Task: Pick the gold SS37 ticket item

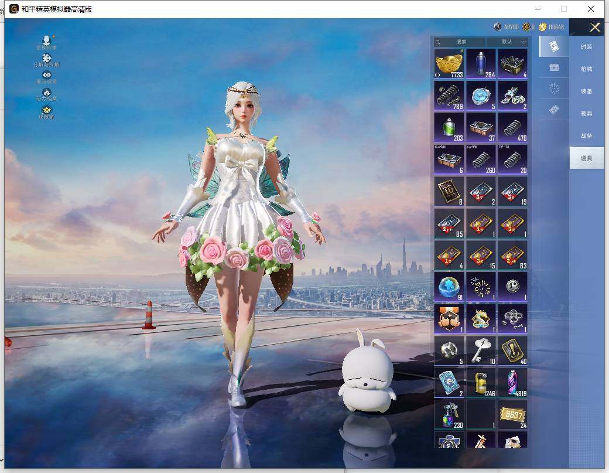Action: pos(512,414)
